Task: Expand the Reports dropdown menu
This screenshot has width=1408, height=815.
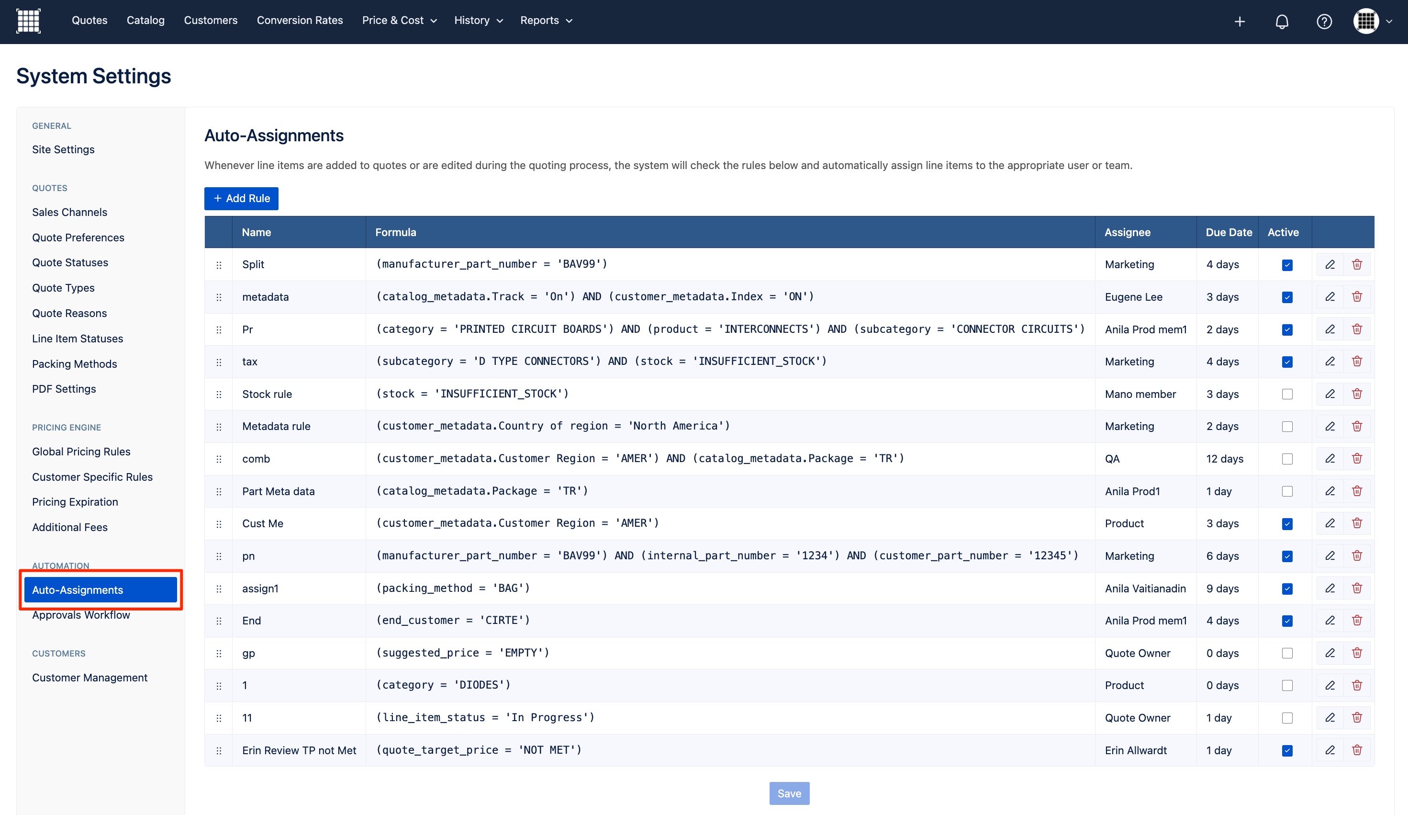Action: click(x=546, y=21)
